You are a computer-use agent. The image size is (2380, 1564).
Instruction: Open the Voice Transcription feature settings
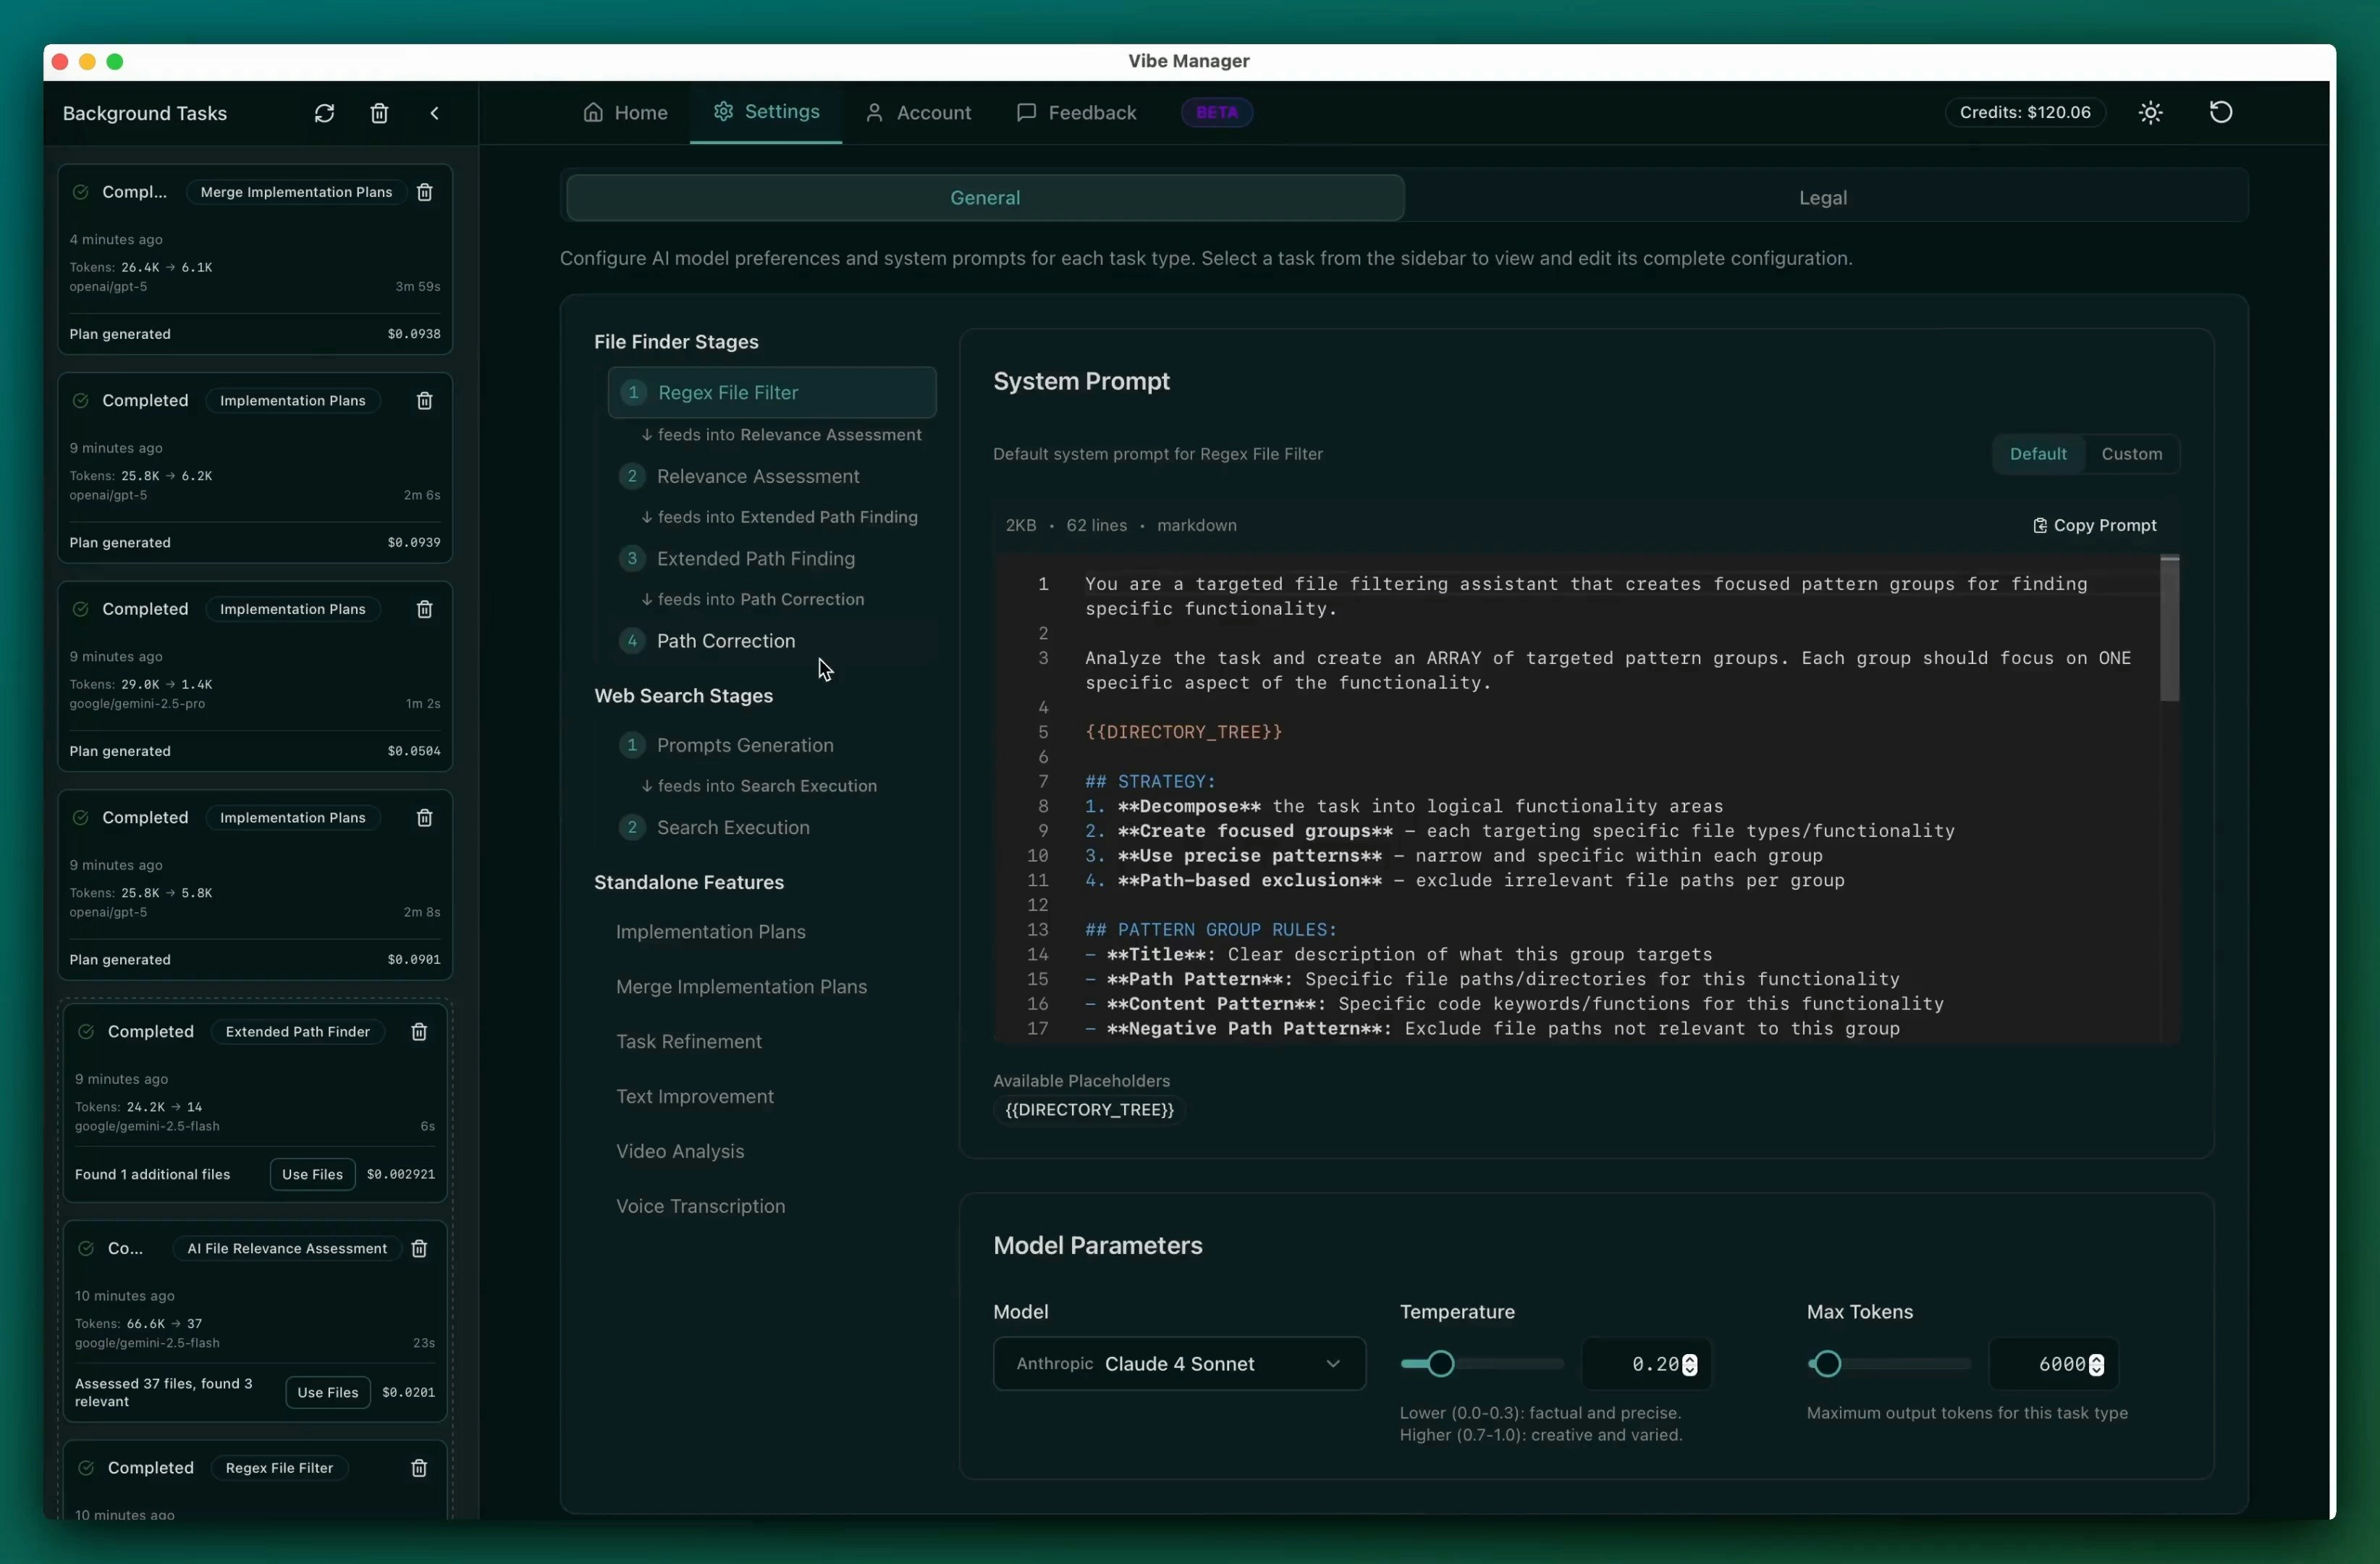click(700, 1206)
